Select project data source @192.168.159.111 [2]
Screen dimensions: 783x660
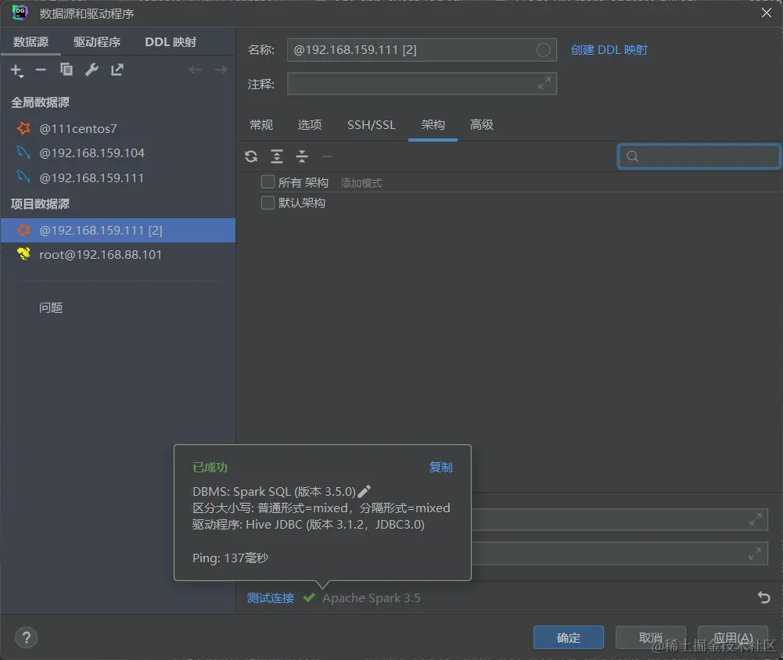pyautogui.click(x=118, y=230)
